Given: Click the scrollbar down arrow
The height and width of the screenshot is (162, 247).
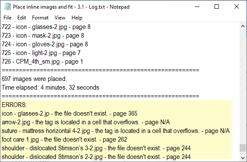Looking at the screenshot, I should [x=243, y=157].
